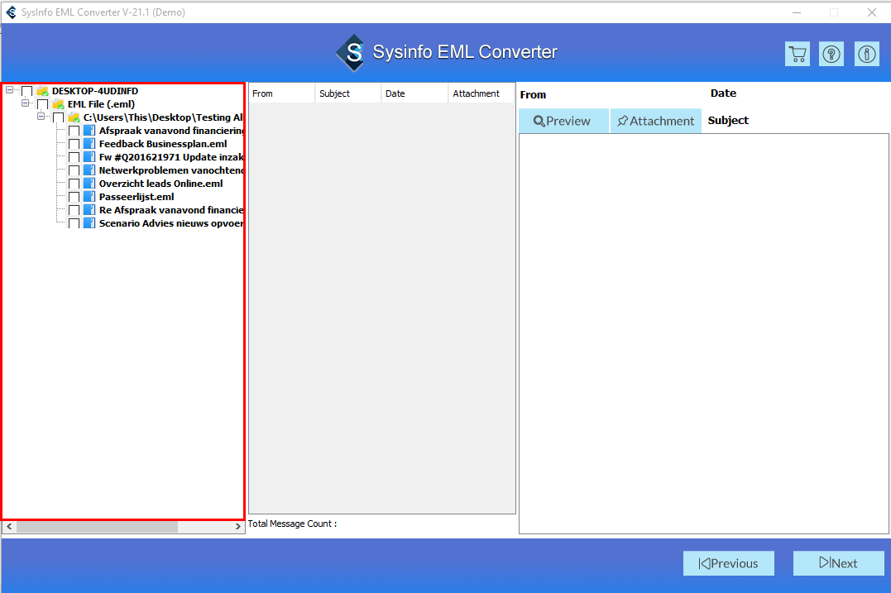Sort by the Attachment column header
This screenshot has height=593, width=891.
tap(481, 93)
